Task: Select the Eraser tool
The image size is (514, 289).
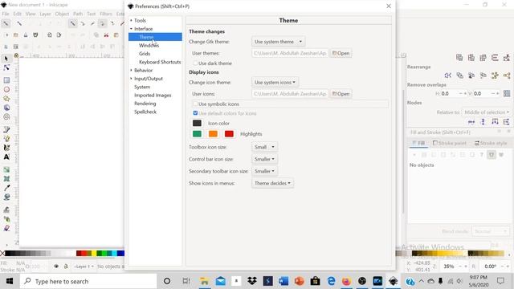Action: (x=6, y=228)
